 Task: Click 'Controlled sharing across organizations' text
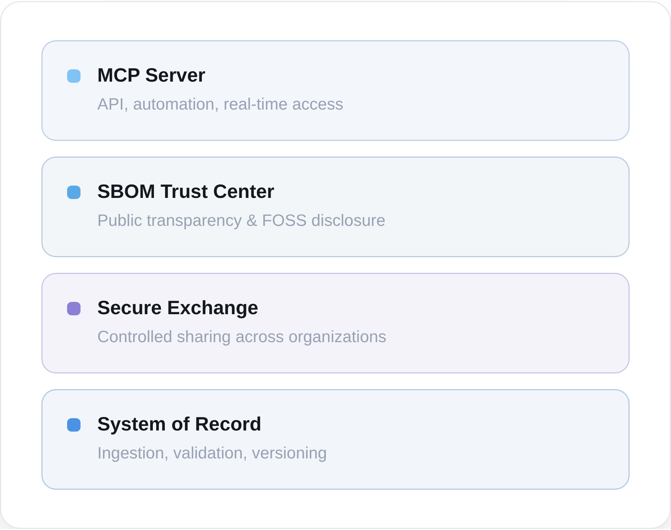point(242,337)
